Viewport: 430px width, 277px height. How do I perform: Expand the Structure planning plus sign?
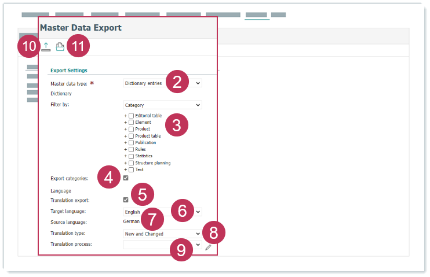tap(125, 163)
